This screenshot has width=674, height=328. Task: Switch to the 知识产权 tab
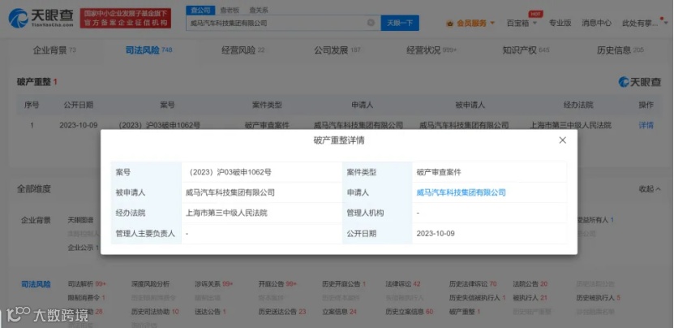(526, 50)
